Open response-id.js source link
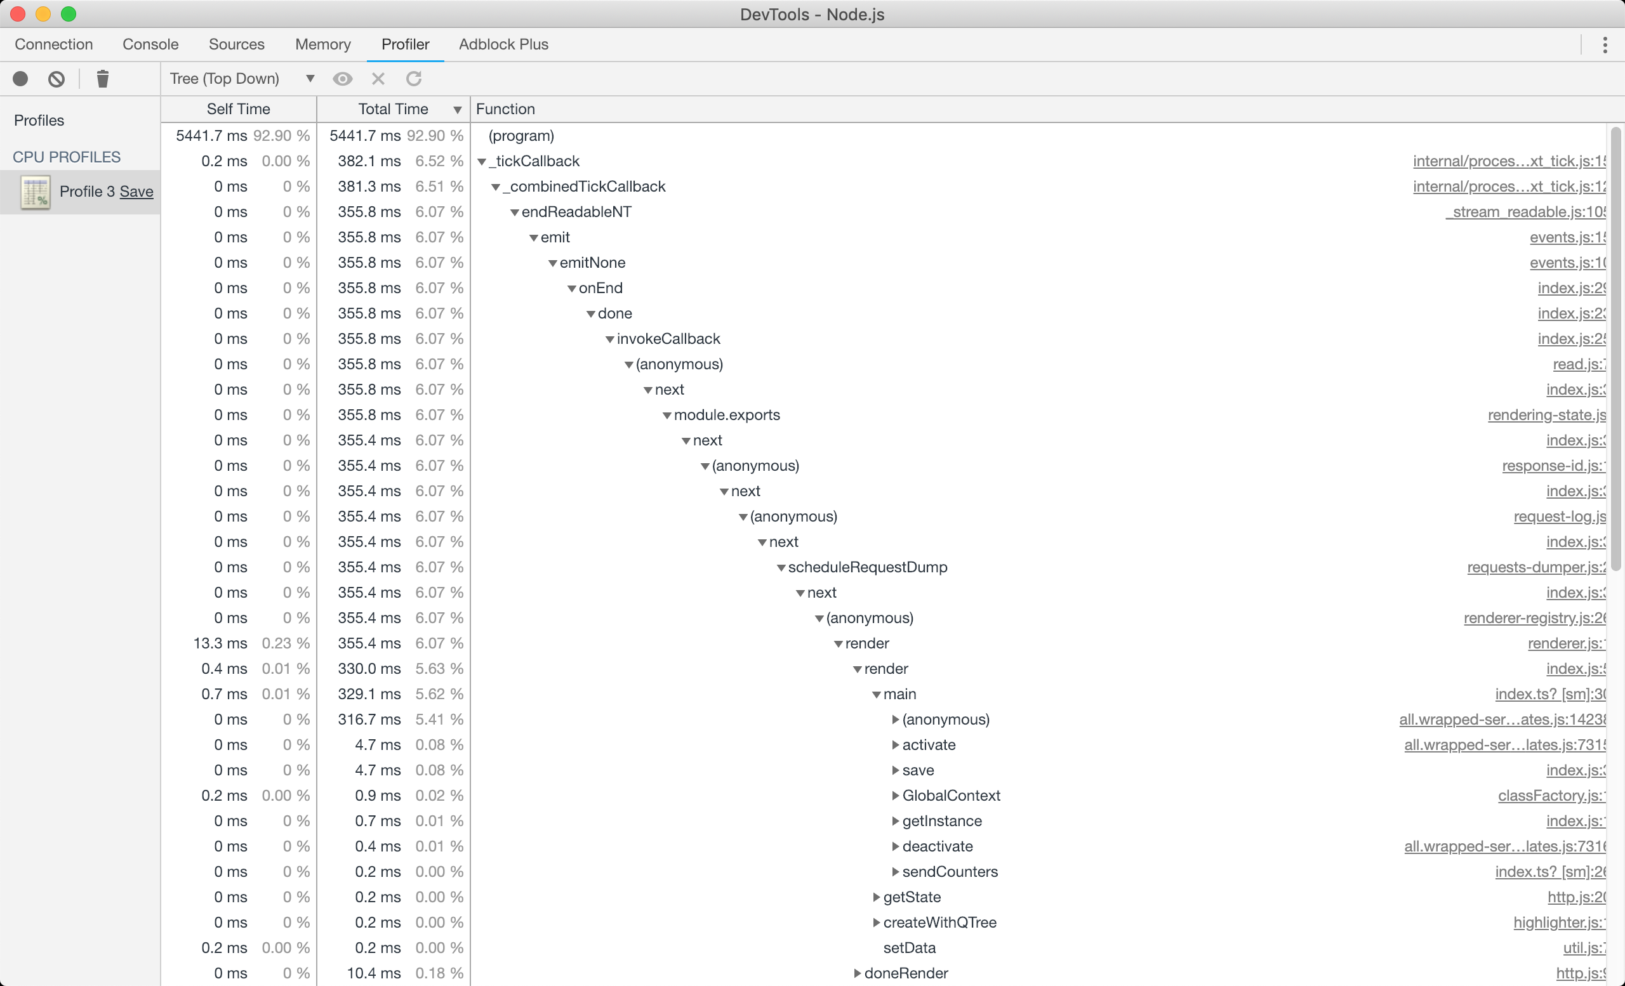Image resolution: width=1625 pixels, height=986 pixels. click(1554, 466)
